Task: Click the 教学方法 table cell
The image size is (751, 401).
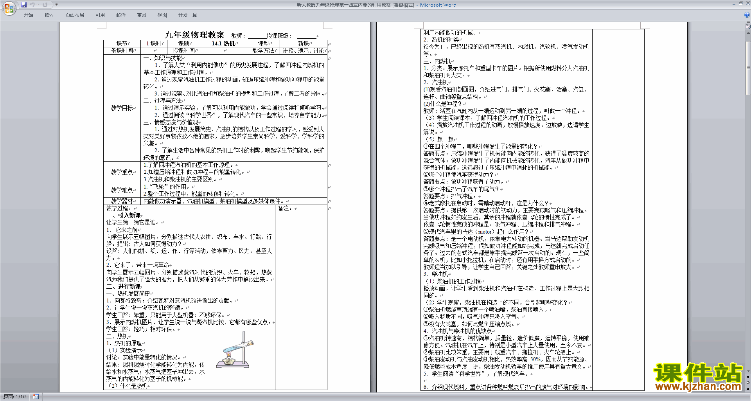Action: pyautogui.click(x=263, y=50)
